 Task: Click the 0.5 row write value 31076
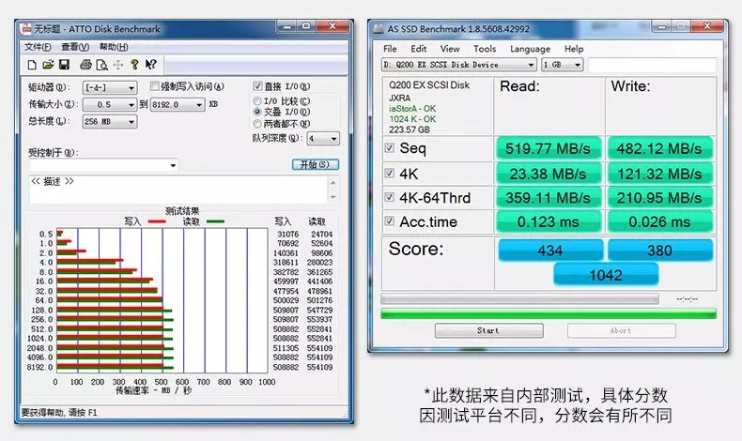point(287,234)
